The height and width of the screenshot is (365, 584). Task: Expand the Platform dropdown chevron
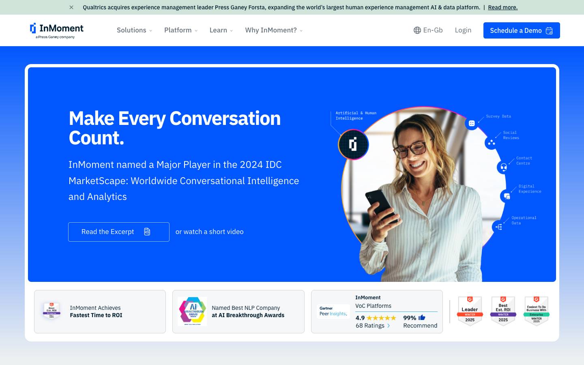tap(196, 31)
